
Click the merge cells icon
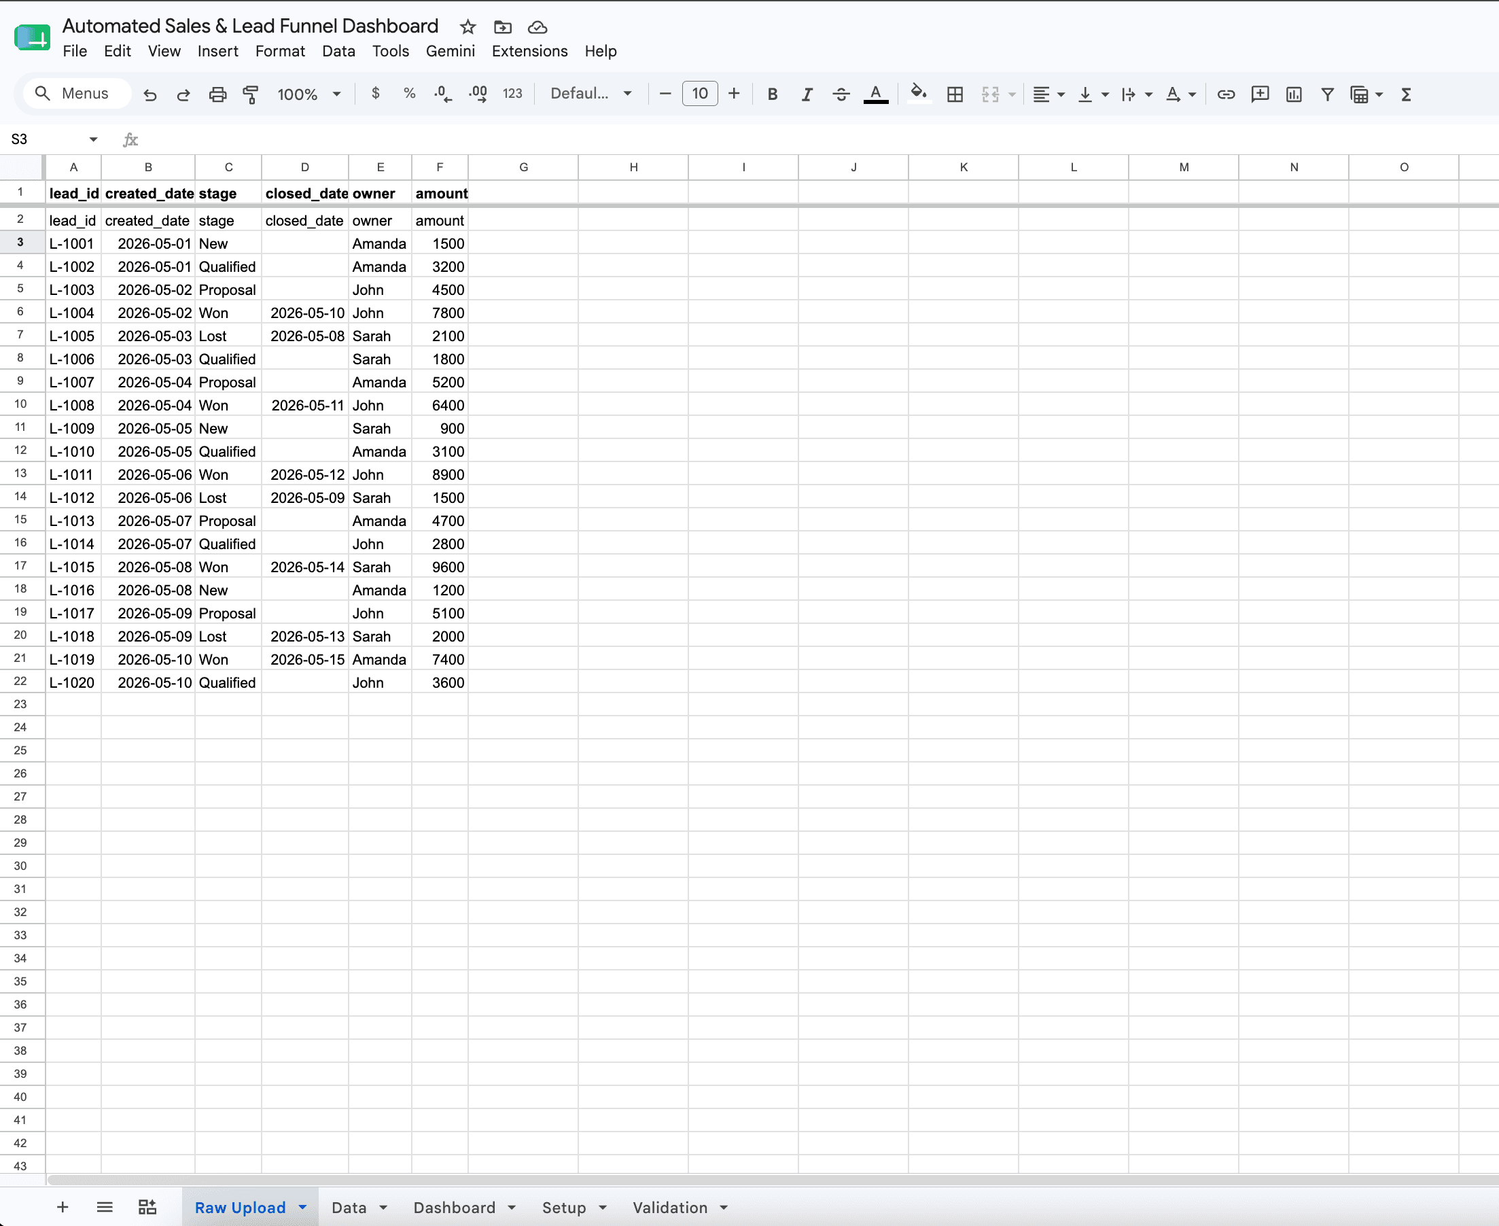point(991,94)
